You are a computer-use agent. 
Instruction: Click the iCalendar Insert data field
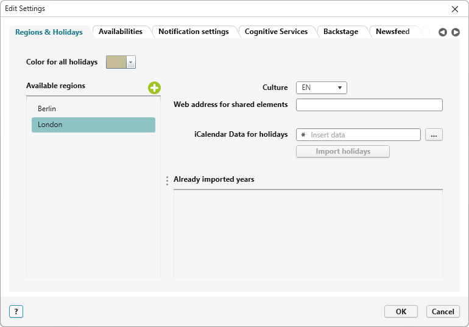click(x=358, y=135)
